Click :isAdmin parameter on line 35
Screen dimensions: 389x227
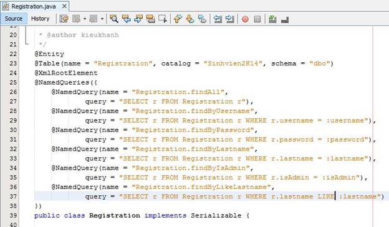(x=339, y=177)
